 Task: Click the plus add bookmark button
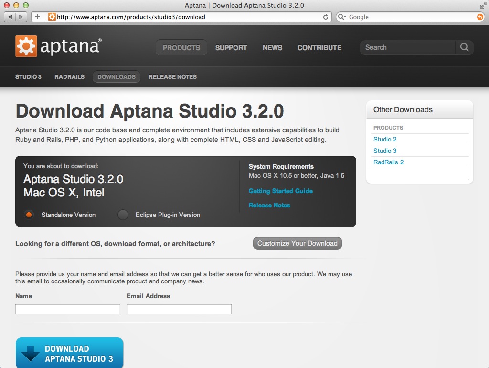click(x=38, y=17)
